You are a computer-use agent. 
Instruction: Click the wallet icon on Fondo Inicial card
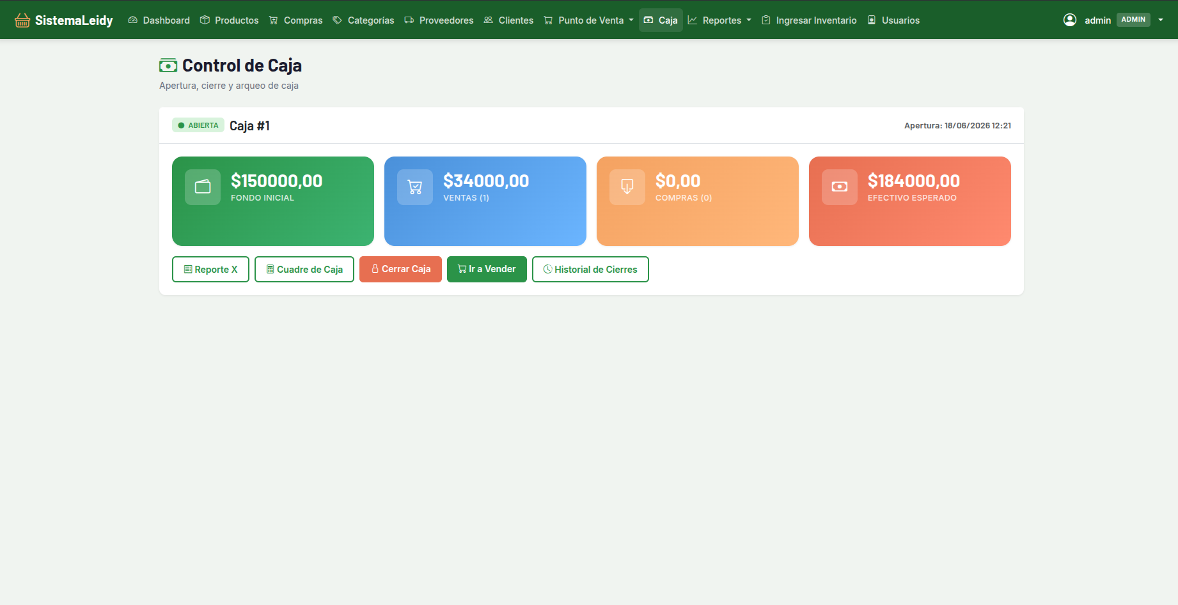click(203, 187)
